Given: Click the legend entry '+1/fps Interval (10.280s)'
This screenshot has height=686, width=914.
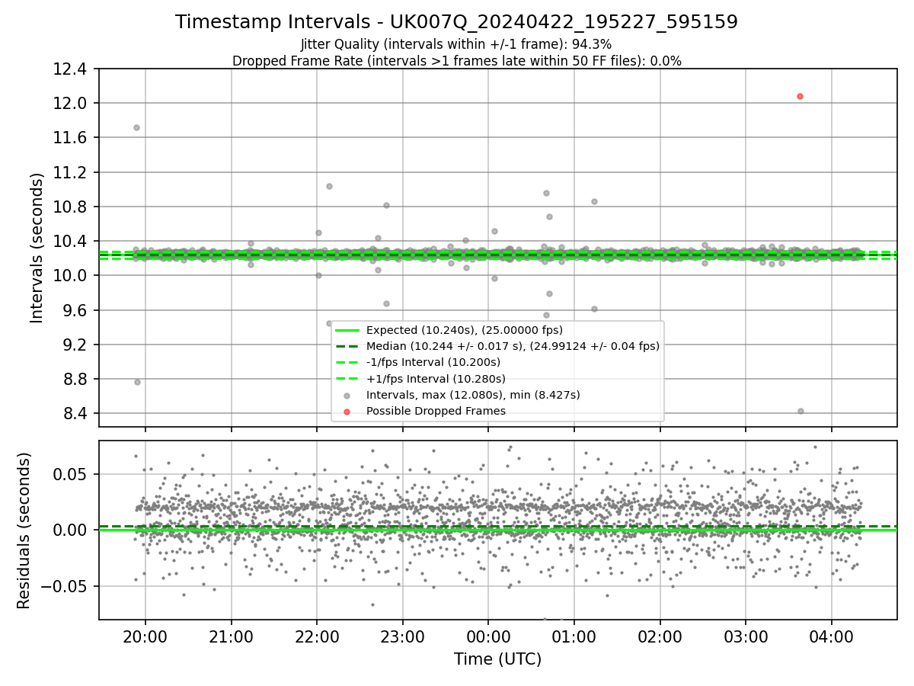Looking at the screenshot, I should pyautogui.click(x=436, y=378).
